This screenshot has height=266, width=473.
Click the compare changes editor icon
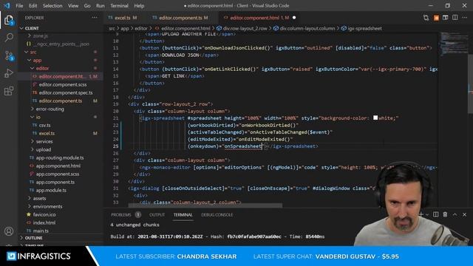426,18
